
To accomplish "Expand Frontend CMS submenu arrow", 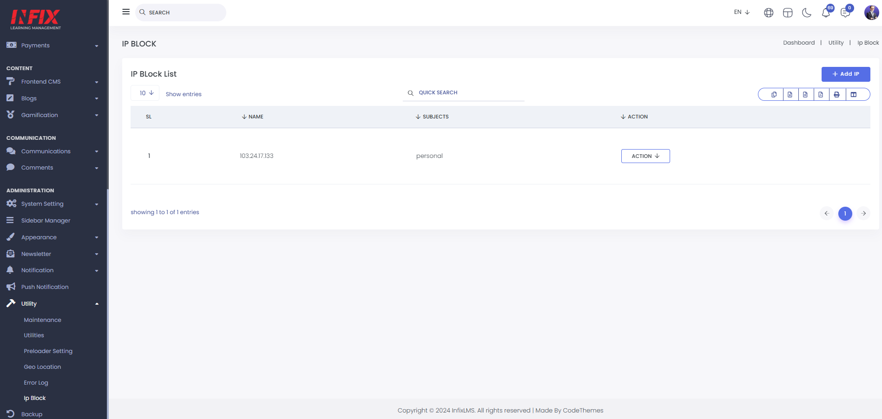I will click(97, 82).
